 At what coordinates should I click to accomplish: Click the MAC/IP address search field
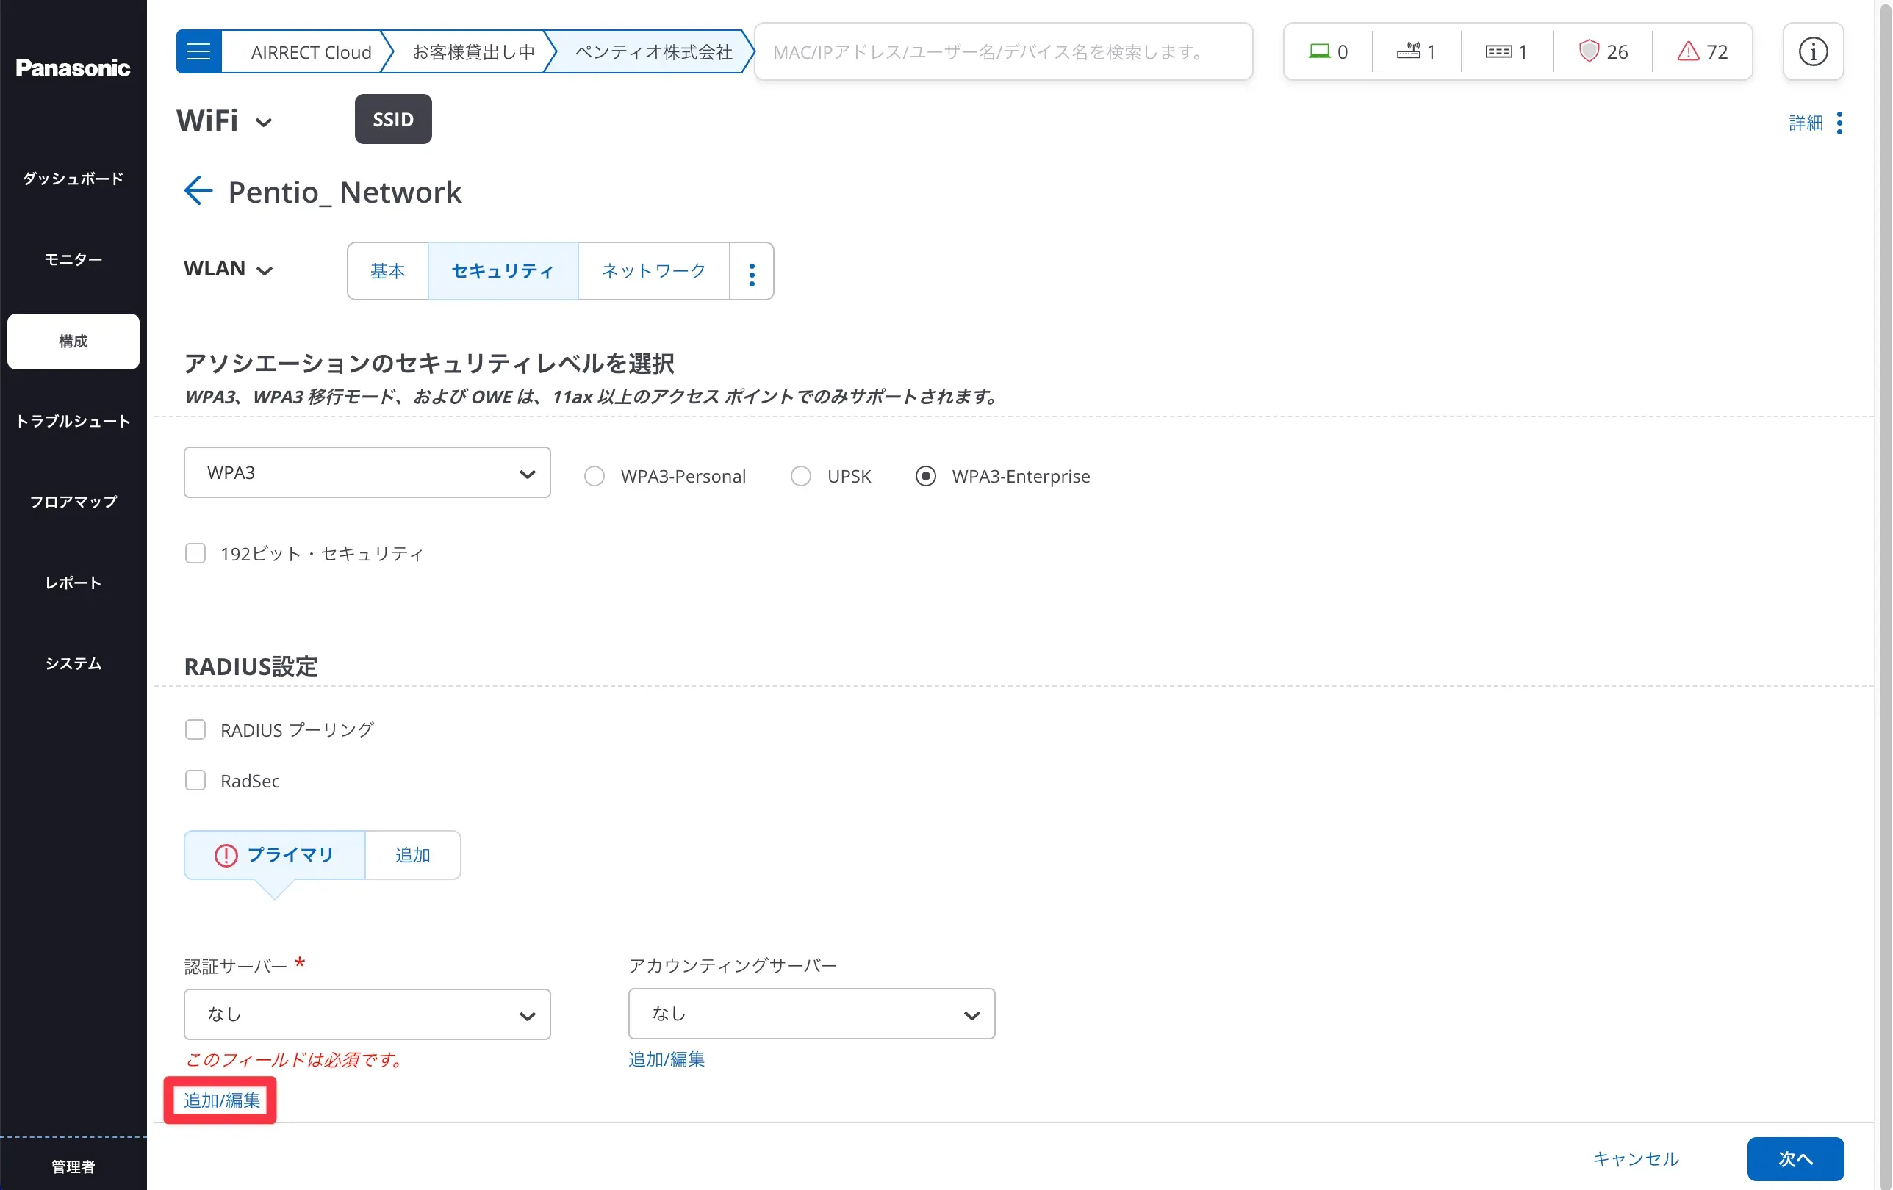click(x=1002, y=52)
